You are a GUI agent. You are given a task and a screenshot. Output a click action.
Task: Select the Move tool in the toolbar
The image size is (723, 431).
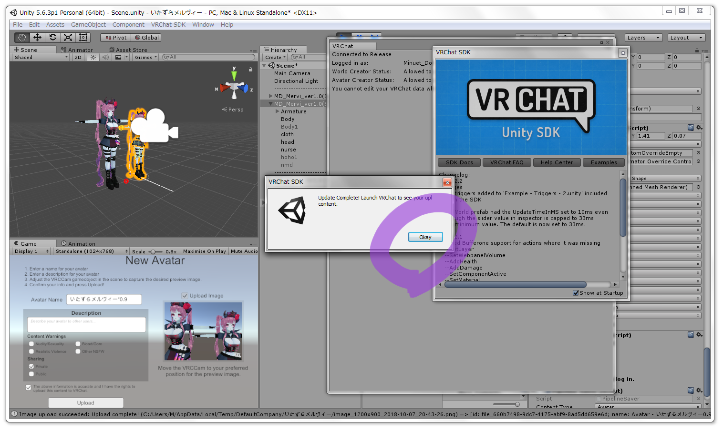[37, 37]
